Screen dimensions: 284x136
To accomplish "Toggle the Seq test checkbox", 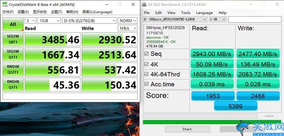I will pyautogui.click(x=146, y=54).
